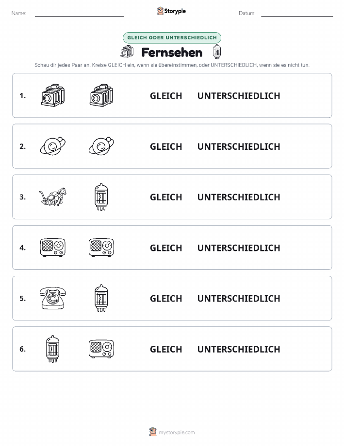Click the right planet icon in row 2
The width and height of the screenshot is (344, 446).
tap(101, 146)
